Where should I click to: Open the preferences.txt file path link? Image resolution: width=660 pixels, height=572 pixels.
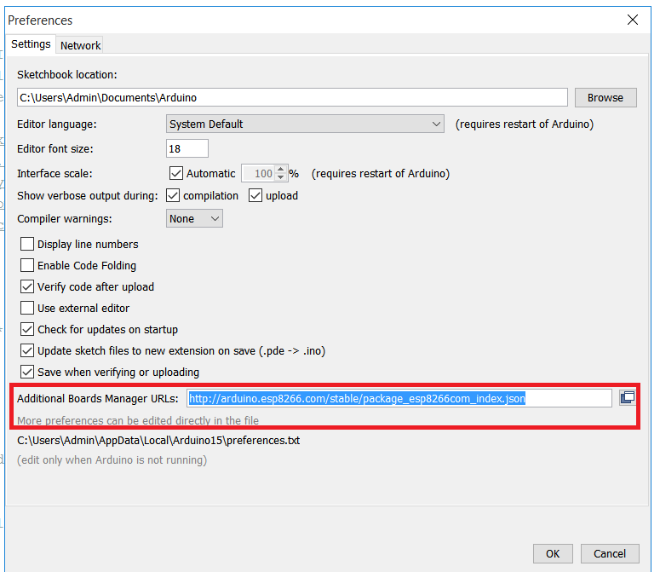point(158,440)
